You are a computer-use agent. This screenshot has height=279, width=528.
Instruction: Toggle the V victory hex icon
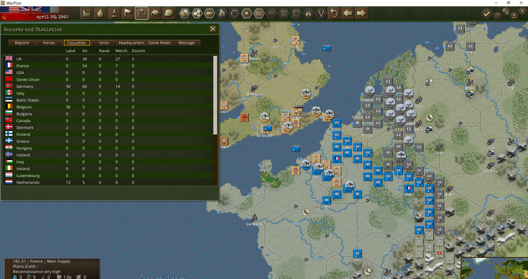point(321,13)
